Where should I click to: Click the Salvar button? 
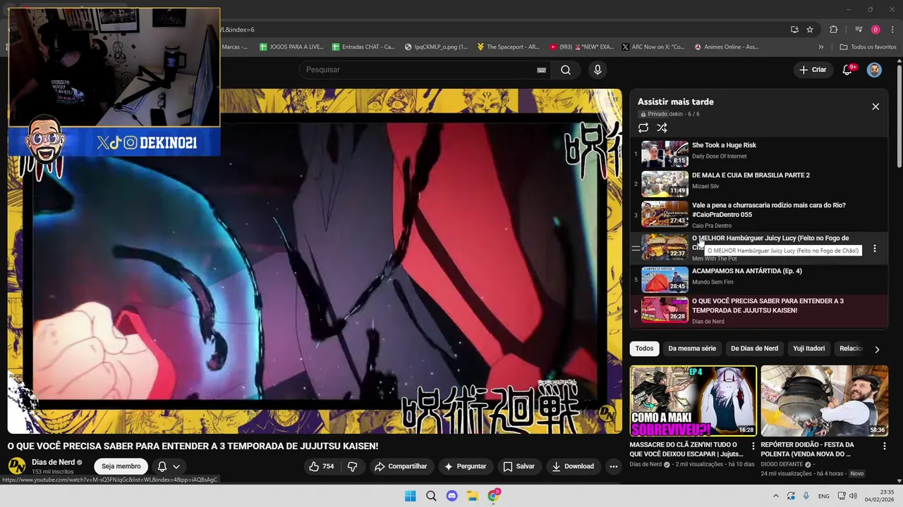point(519,466)
